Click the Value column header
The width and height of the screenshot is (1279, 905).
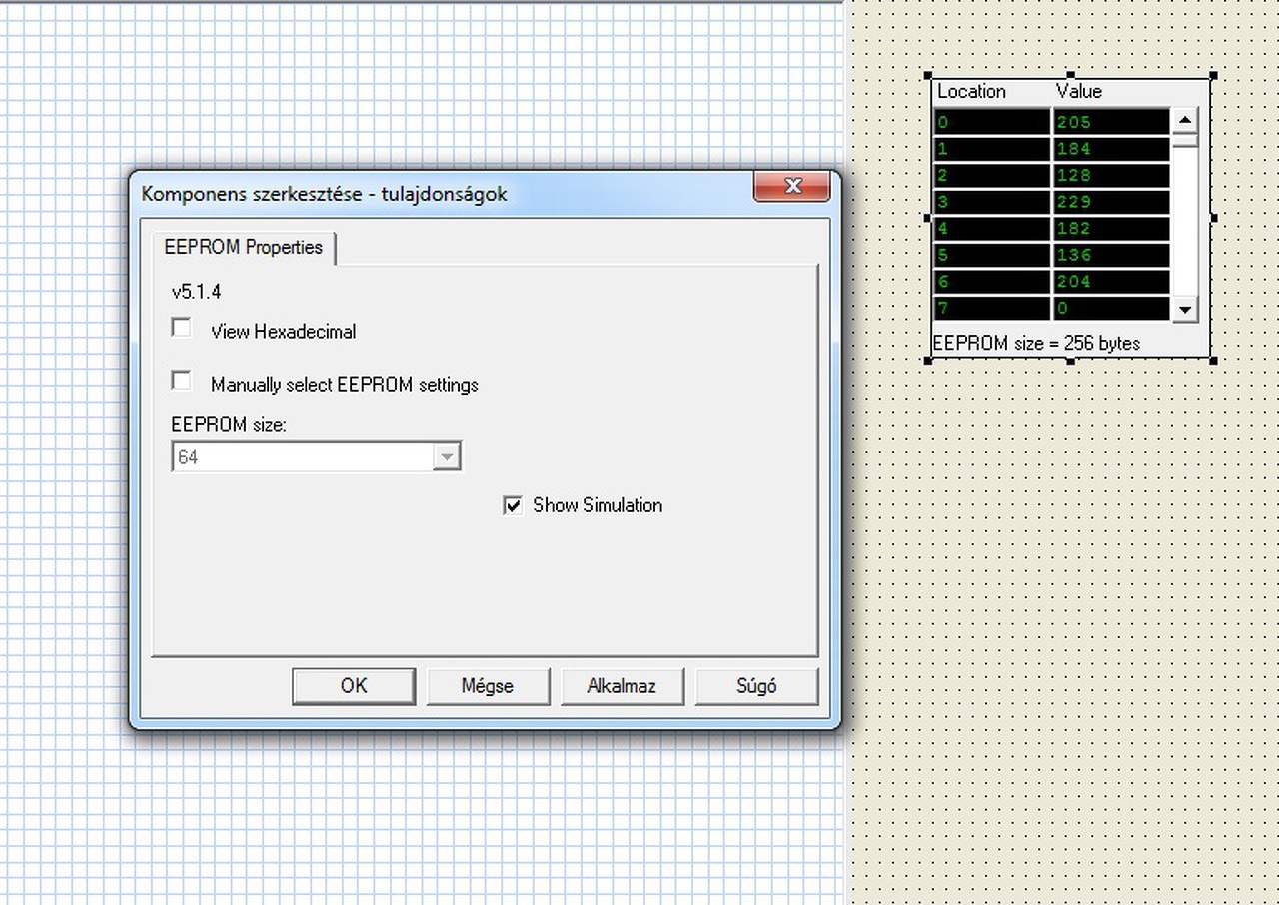point(1079,91)
